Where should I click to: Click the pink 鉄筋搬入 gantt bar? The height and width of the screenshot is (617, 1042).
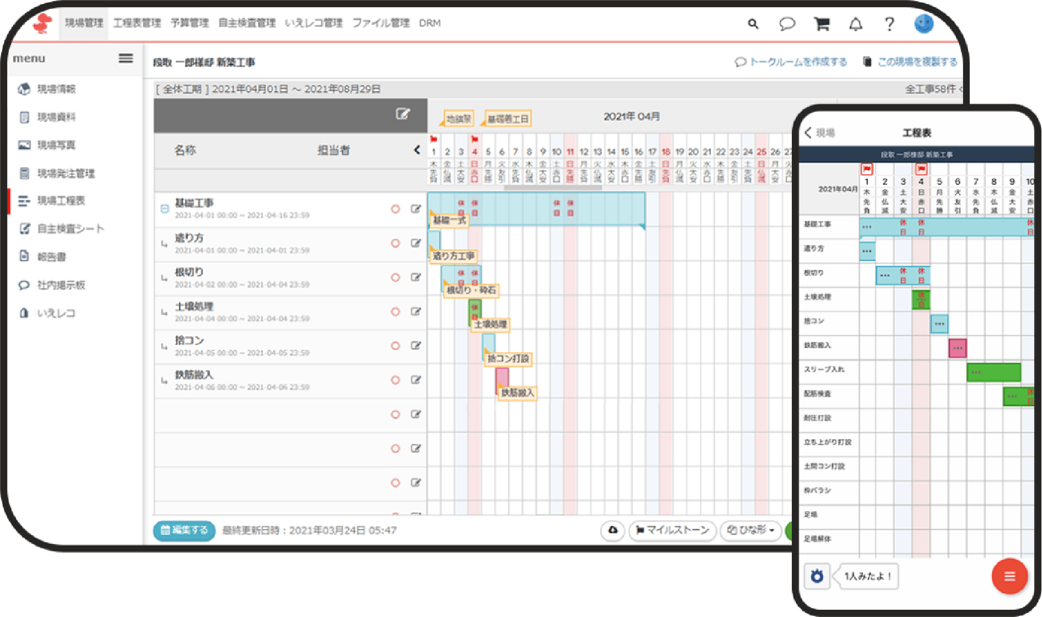pyautogui.click(x=502, y=380)
